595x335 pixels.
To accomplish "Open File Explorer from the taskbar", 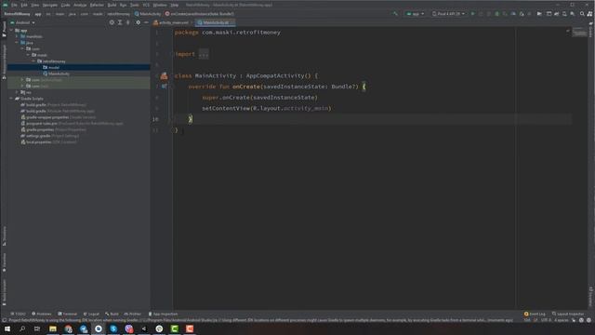I will 53,328.
